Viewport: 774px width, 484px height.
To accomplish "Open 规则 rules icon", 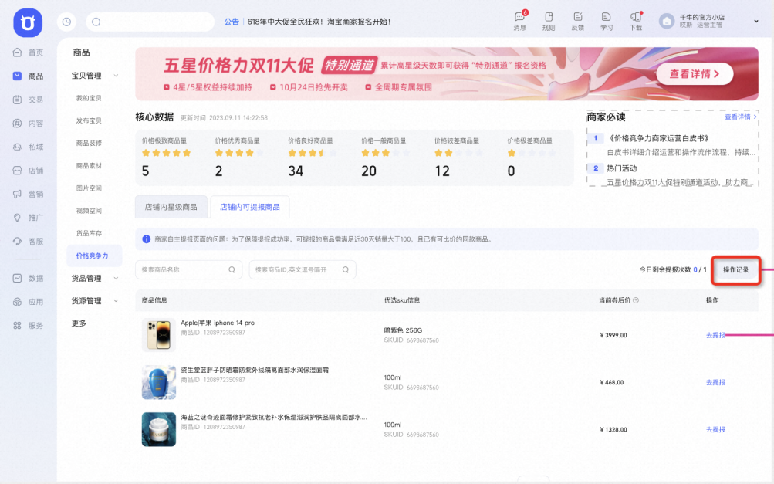I will tap(549, 22).
